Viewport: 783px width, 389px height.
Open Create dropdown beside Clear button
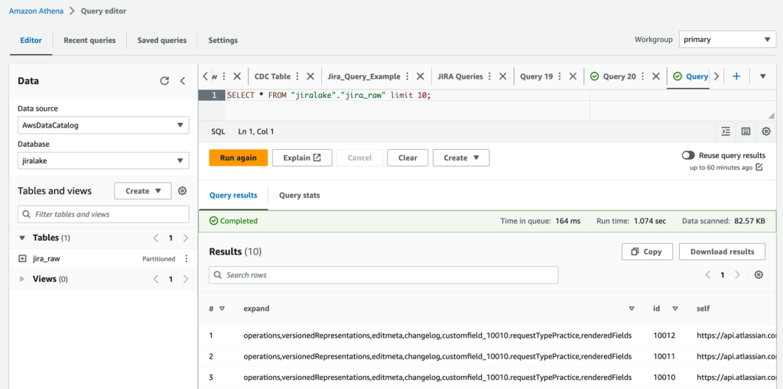click(461, 157)
